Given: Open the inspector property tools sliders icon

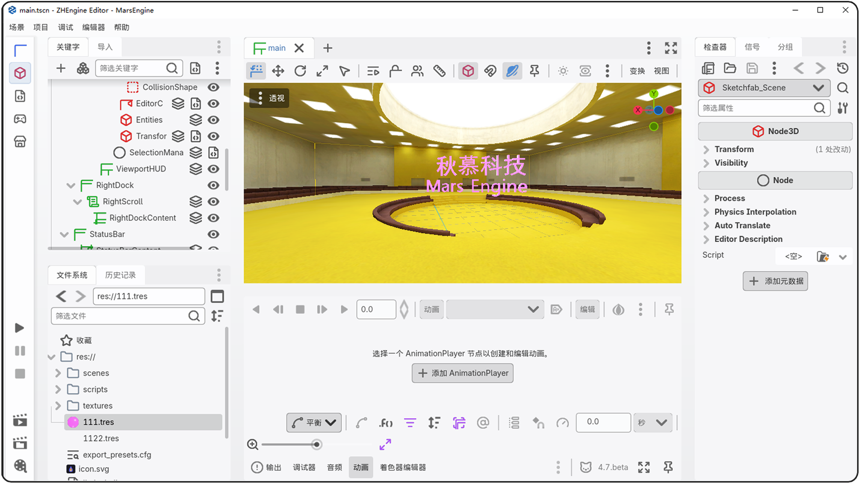Looking at the screenshot, I should (x=843, y=108).
